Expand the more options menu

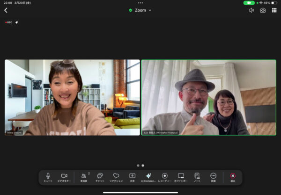pos(213,176)
